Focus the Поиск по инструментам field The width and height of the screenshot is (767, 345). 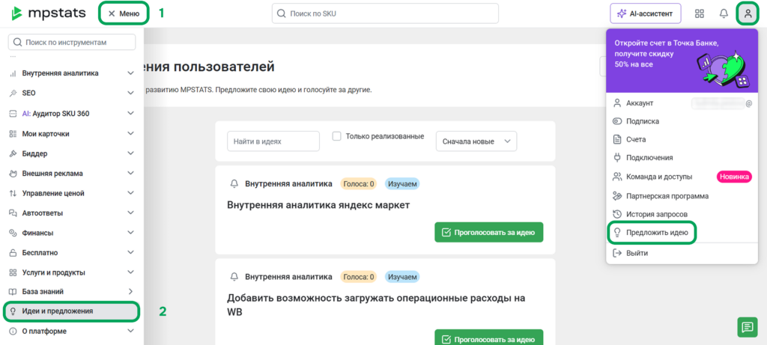72,42
